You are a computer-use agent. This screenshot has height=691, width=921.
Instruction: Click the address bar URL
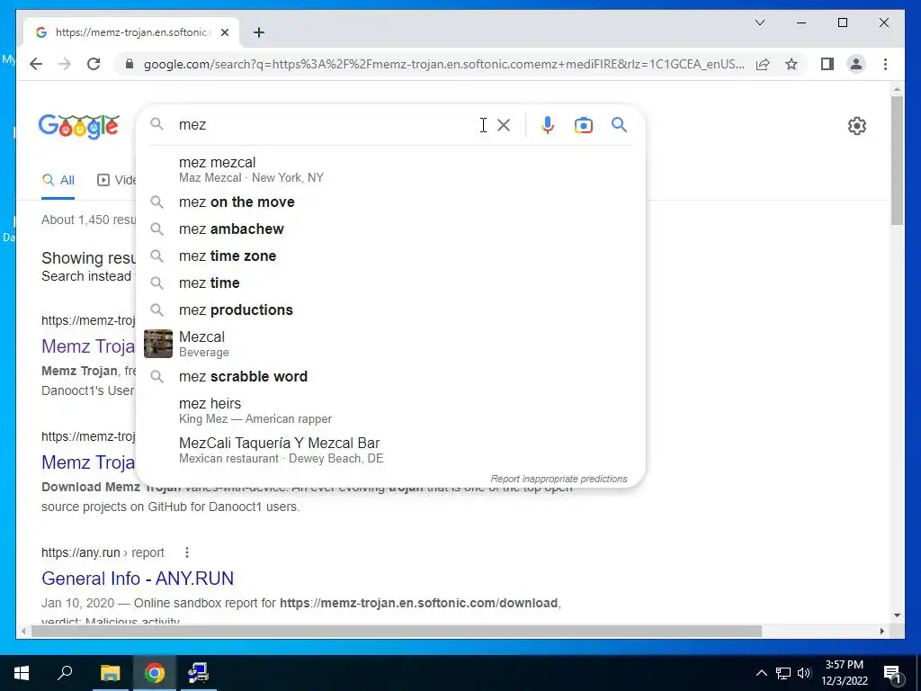point(443,64)
